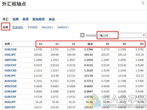Viewport: 147px width, 110px height.
Task: Click EUR/USD S3 value 1.1745
Action: click(x=38, y=49)
